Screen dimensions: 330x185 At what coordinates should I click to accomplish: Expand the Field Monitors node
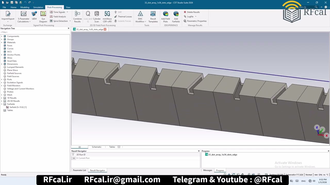tap(2, 86)
